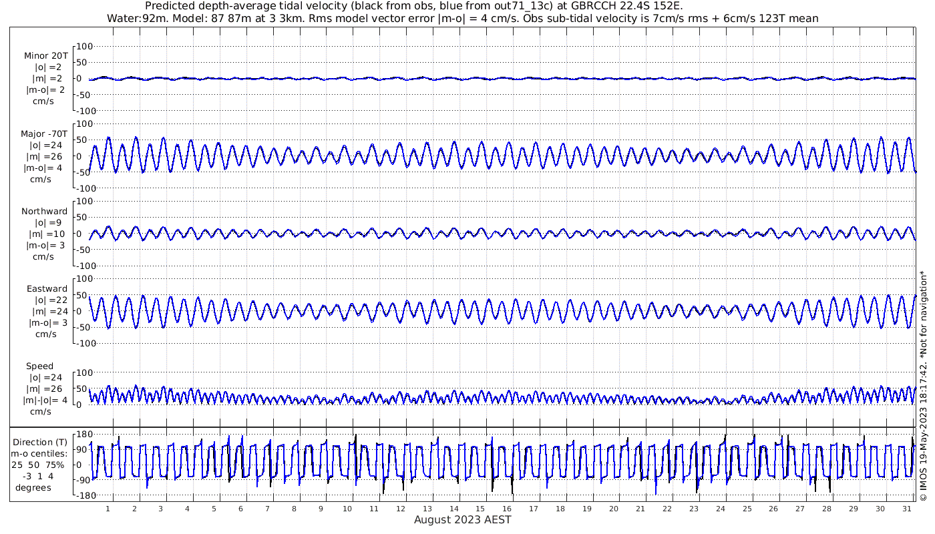Viewport: 935px width, 534px height.
Task: Click the day '8' date-axis label
Action: [294, 509]
